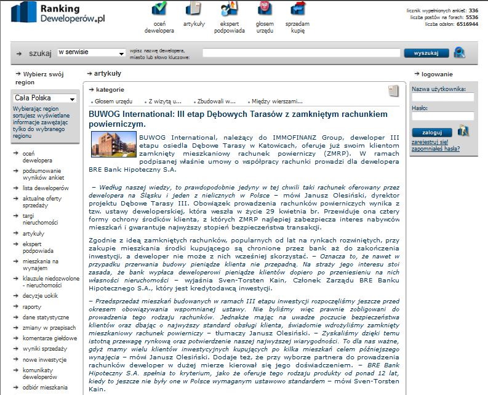This screenshot has width=488, height=395.
Task: Click the 'oceń dewelopera' checkmark icon
Action: tap(159, 9)
